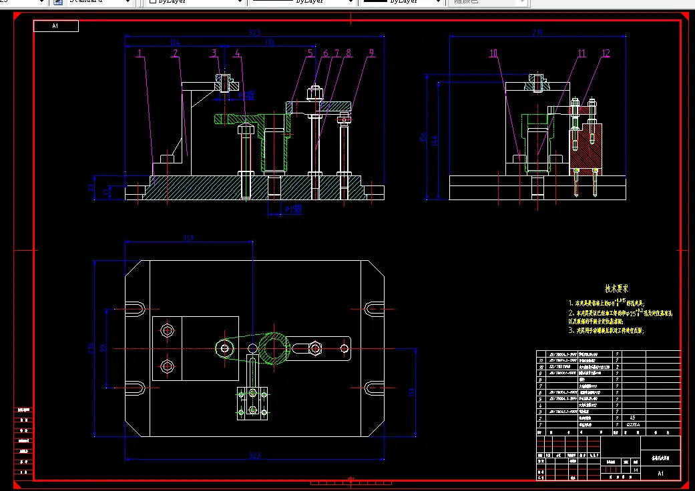Viewport: 695px width, 491px height.
Task: Click balloon number 11
Action: (582, 53)
